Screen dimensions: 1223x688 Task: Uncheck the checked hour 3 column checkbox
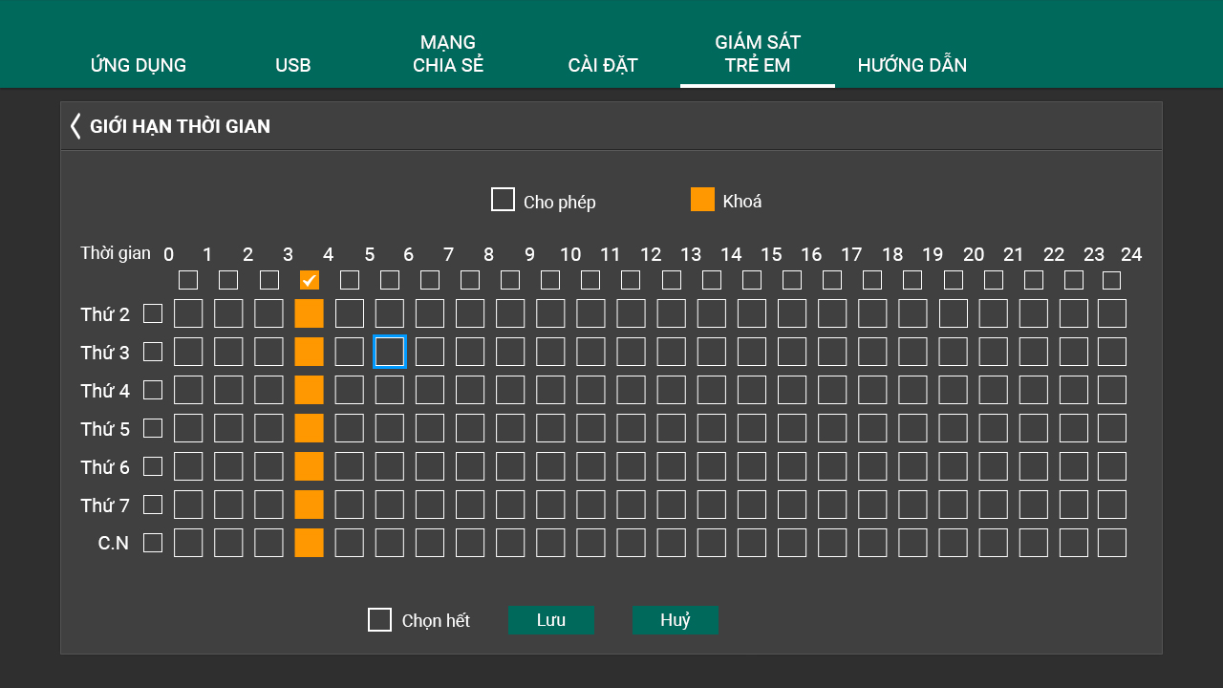(x=309, y=280)
